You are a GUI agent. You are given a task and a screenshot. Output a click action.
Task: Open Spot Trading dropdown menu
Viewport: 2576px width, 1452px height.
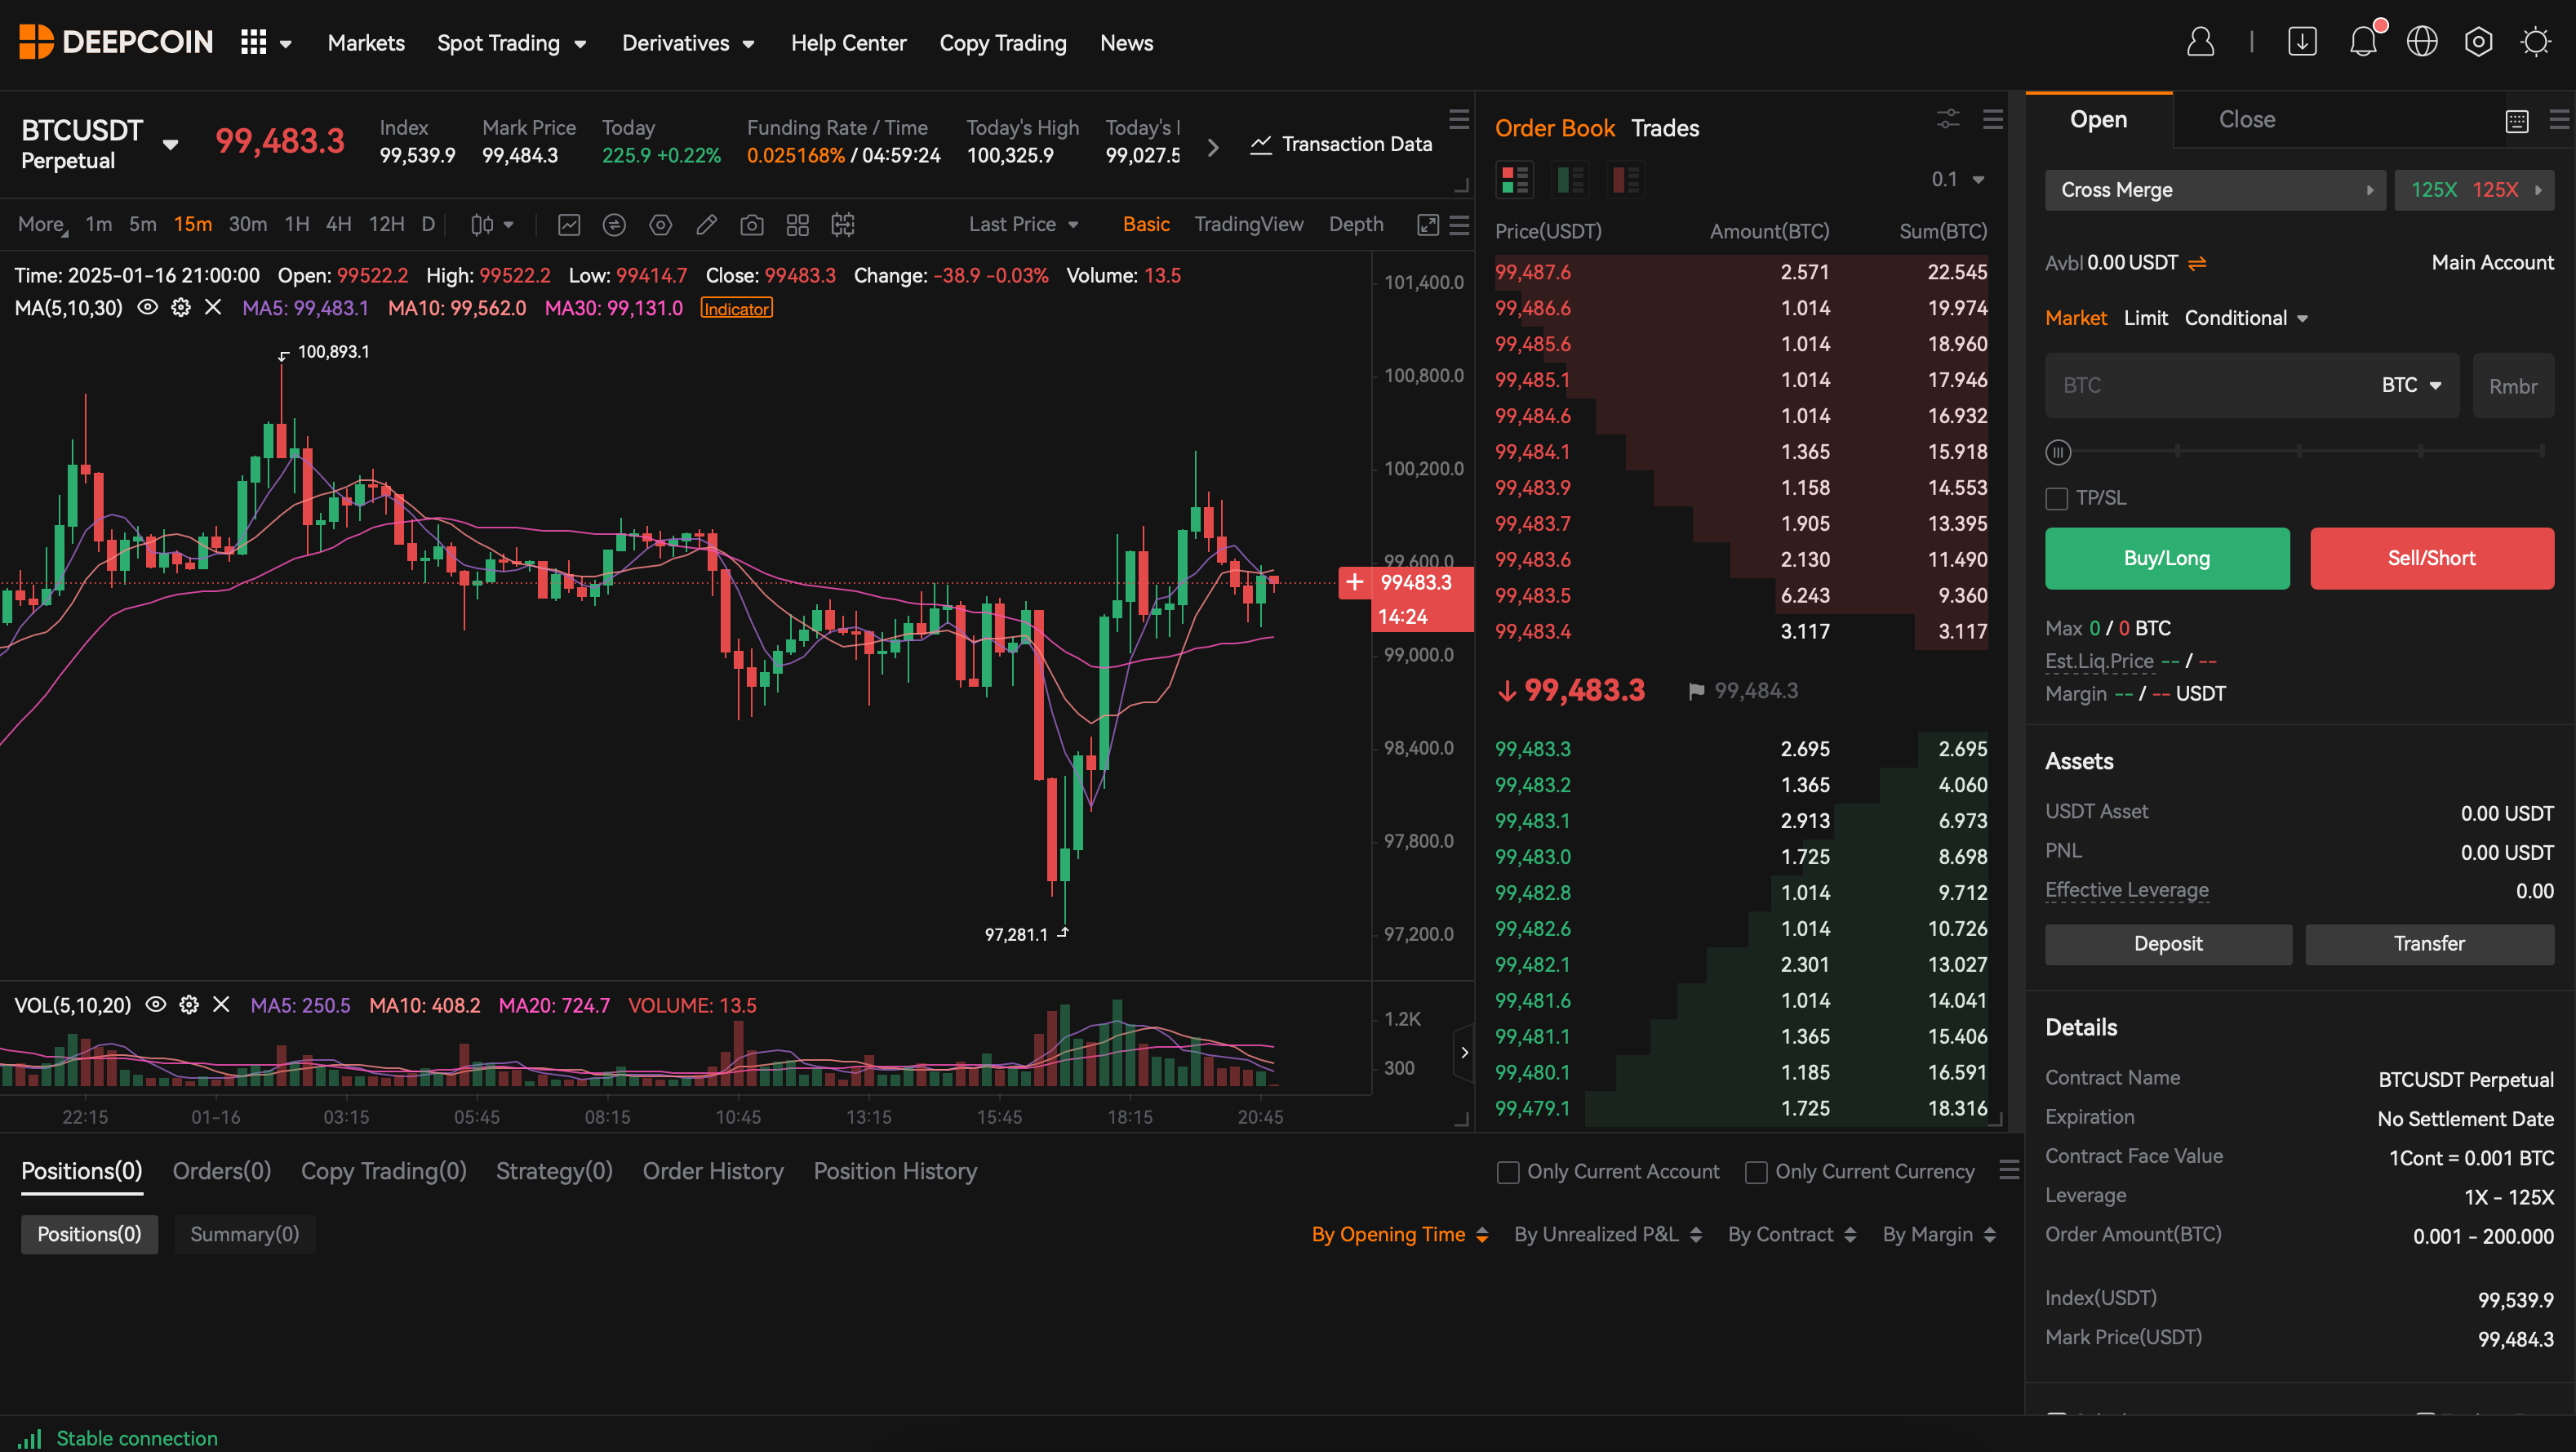pos(512,43)
